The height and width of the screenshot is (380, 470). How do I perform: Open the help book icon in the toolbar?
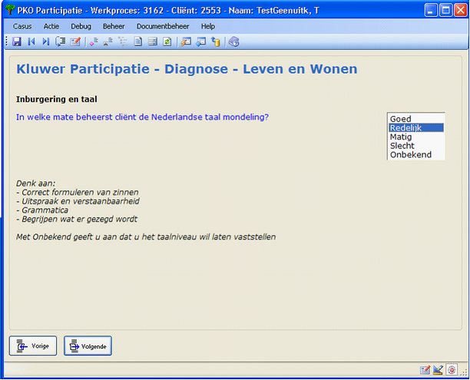(233, 41)
